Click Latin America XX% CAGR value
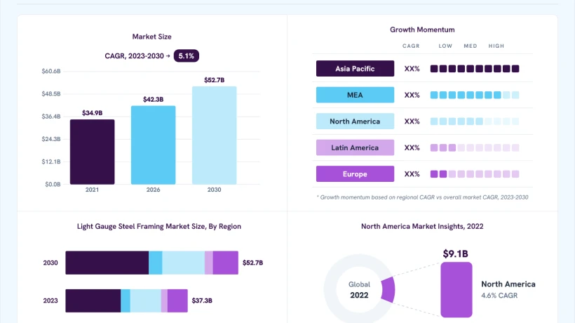575x323 pixels. [x=412, y=147]
